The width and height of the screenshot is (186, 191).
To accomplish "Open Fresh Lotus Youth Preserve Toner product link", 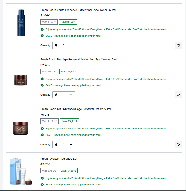I will pyautogui.click(x=78, y=10).
